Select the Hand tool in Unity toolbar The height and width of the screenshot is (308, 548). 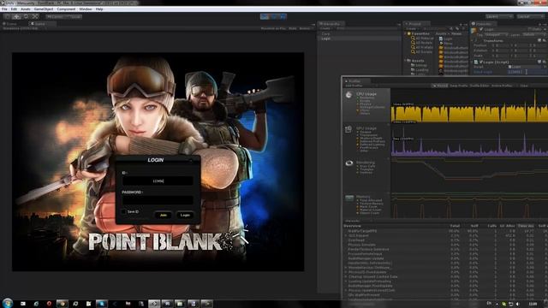pyautogui.click(x=8, y=16)
